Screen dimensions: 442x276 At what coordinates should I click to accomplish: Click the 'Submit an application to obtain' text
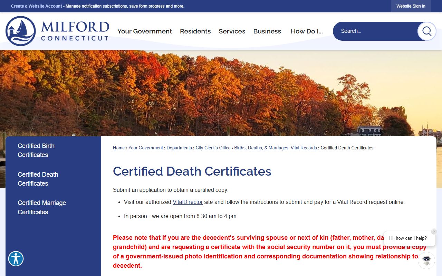coord(171,190)
